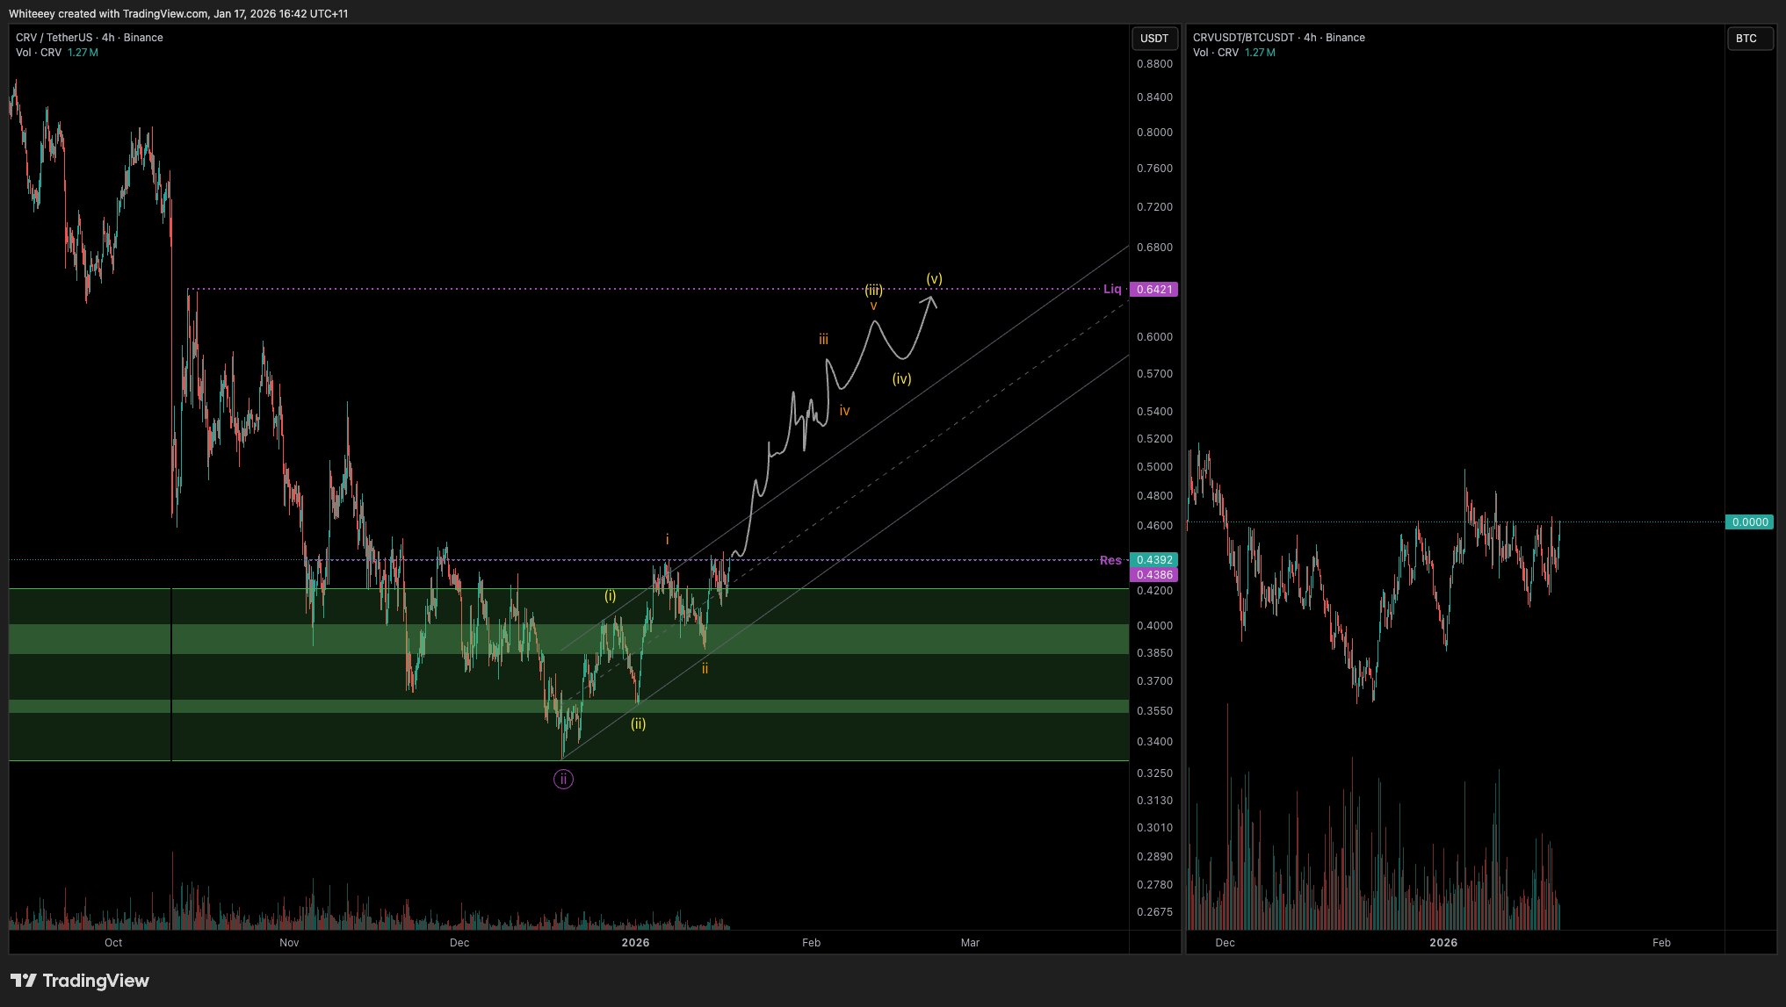Click the 0.6421 Liq price label

(x=1153, y=290)
